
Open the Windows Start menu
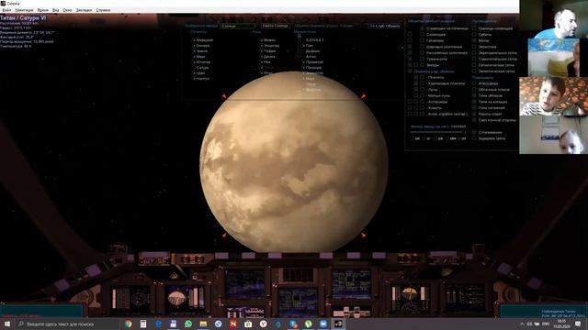[6, 324]
